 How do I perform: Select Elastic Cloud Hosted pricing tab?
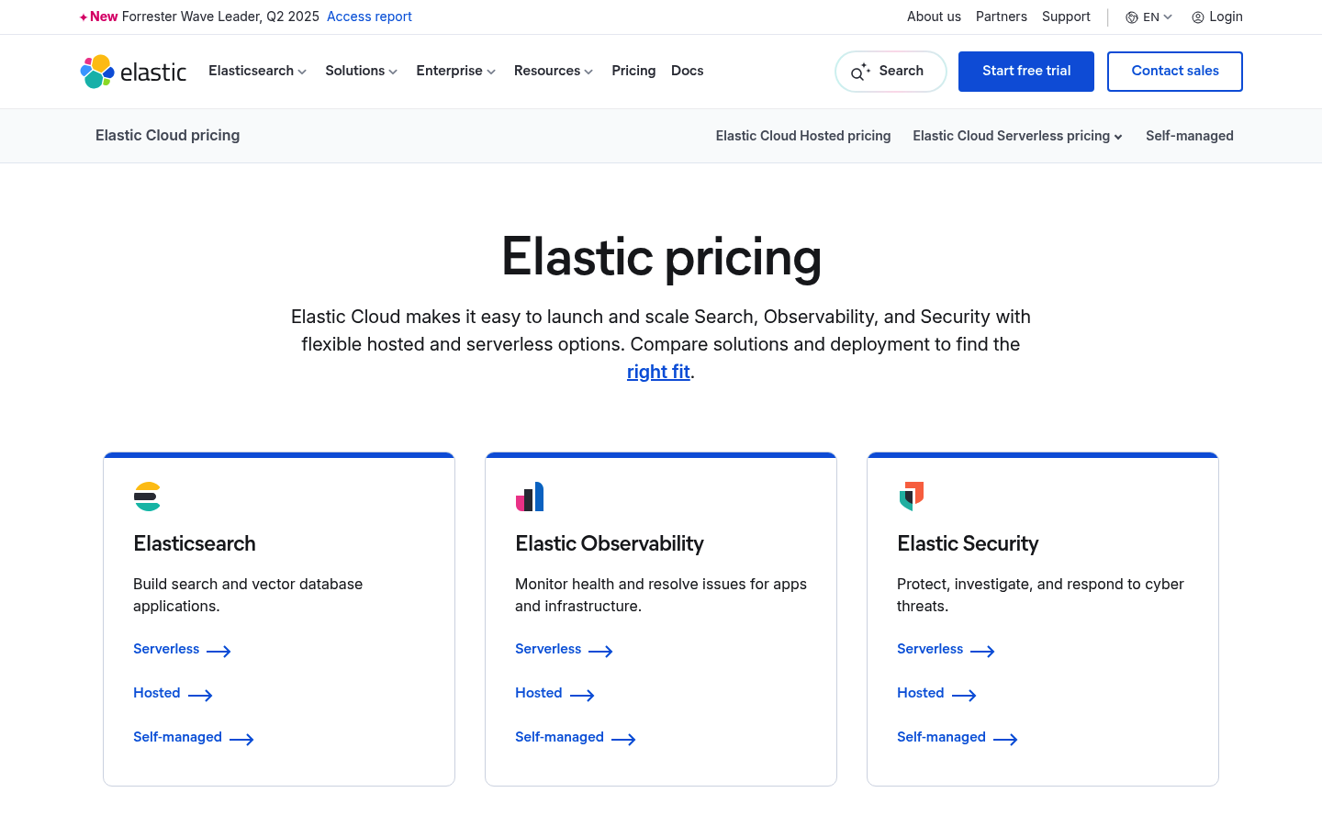tap(803, 136)
